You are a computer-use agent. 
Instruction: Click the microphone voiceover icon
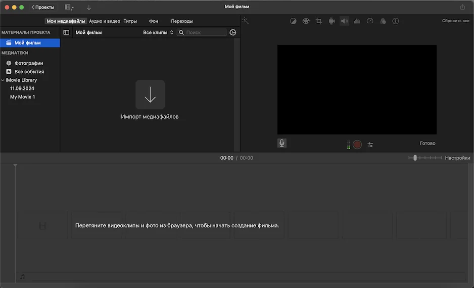[x=282, y=143]
